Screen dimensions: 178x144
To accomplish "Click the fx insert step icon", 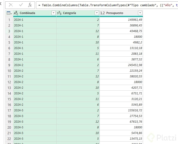I will [30, 5].
